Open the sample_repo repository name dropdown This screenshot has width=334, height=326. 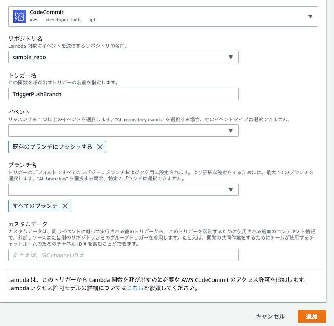point(123,57)
